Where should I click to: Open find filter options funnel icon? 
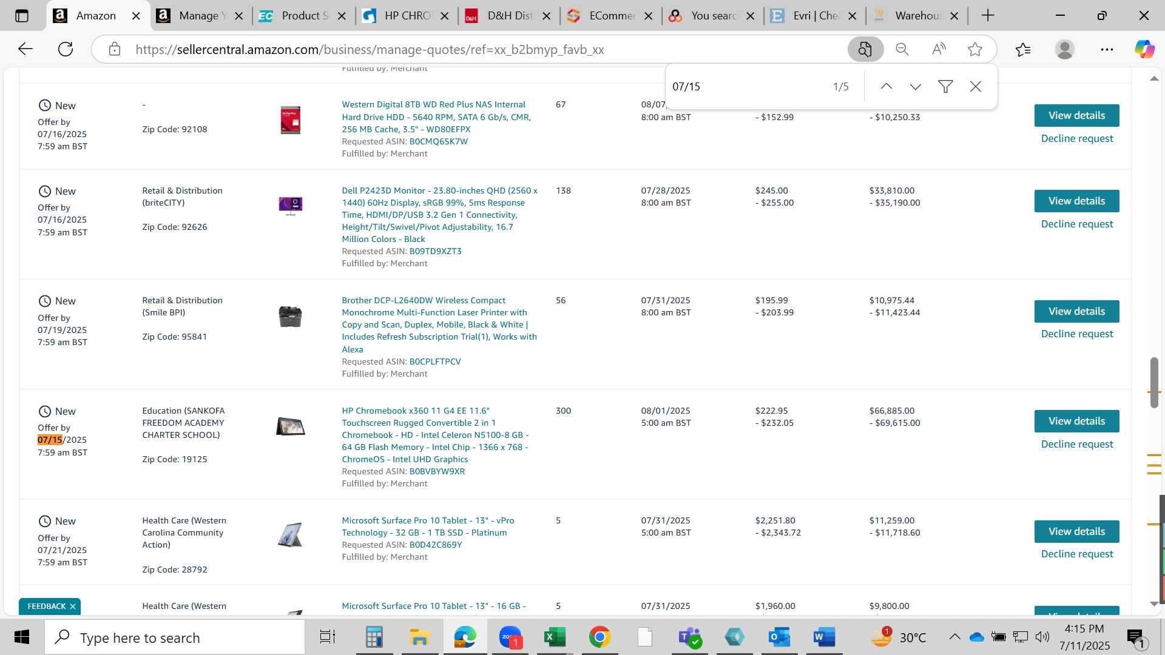(x=945, y=86)
